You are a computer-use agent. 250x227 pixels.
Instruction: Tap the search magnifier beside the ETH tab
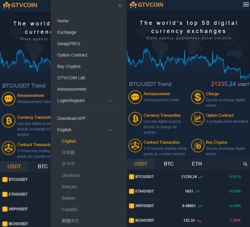tap(245, 164)
